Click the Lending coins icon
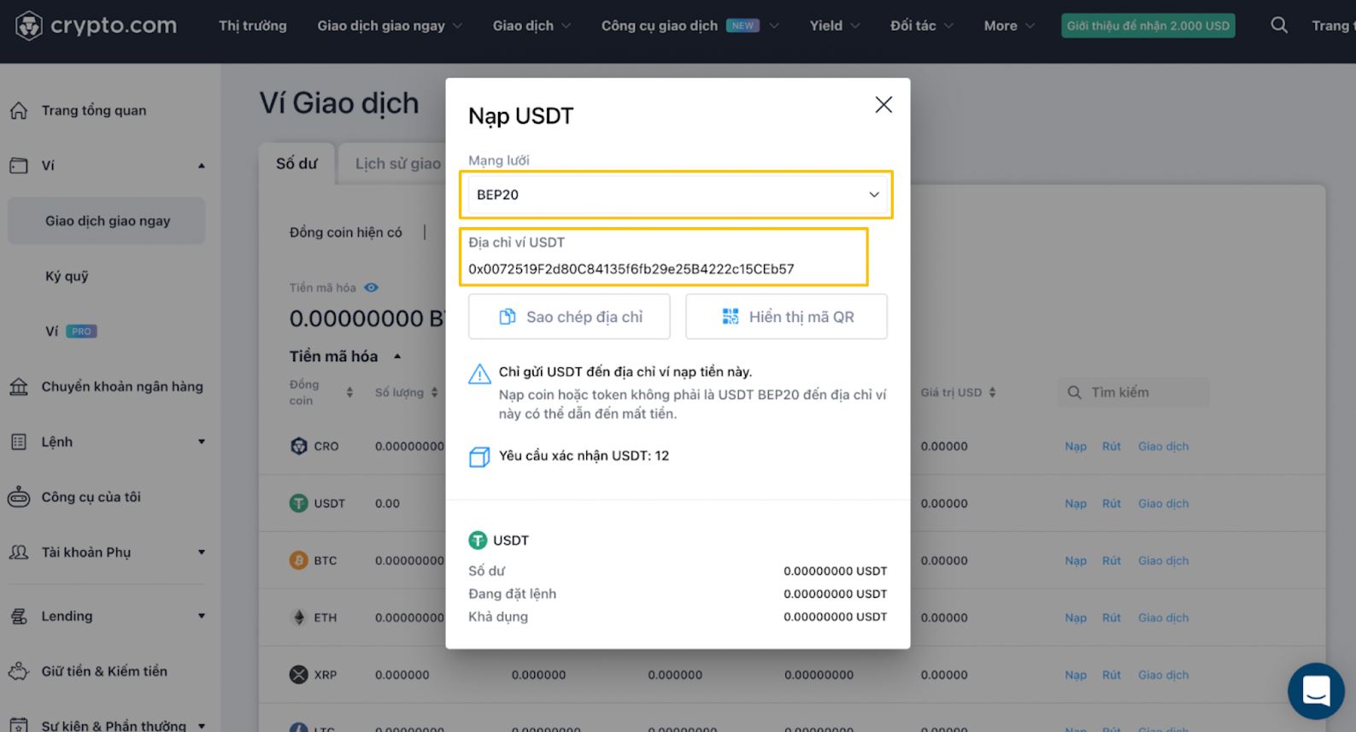Viewport: 1356px width, 732px height. [x=19, y=616]
